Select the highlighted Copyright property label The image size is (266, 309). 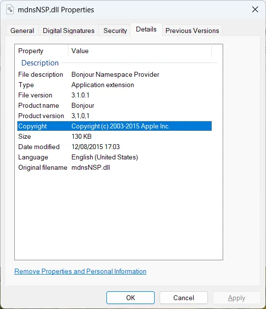[x=33, y=126]
